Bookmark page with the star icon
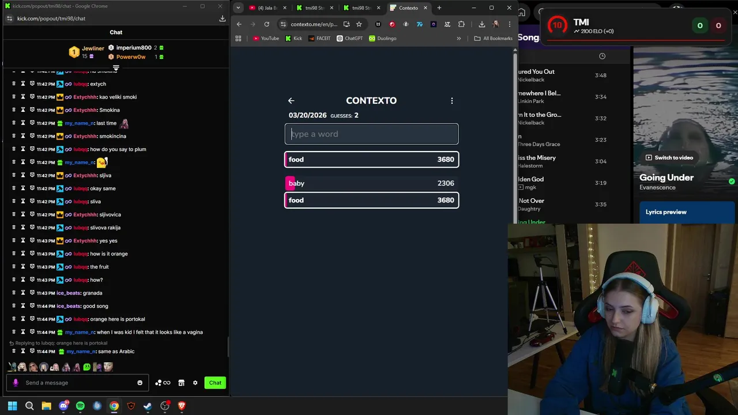Screen dimensions: 738x415 (x=359, y=24)
